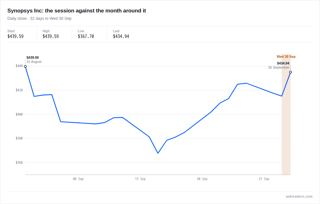Click the $360 y-axis tick label

pos(19,163)
